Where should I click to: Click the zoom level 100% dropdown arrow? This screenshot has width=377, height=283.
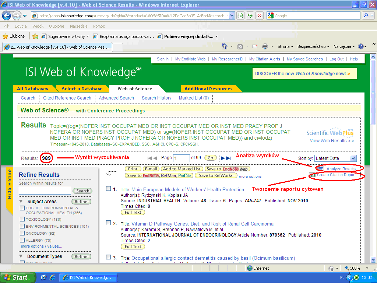point(367,268)
